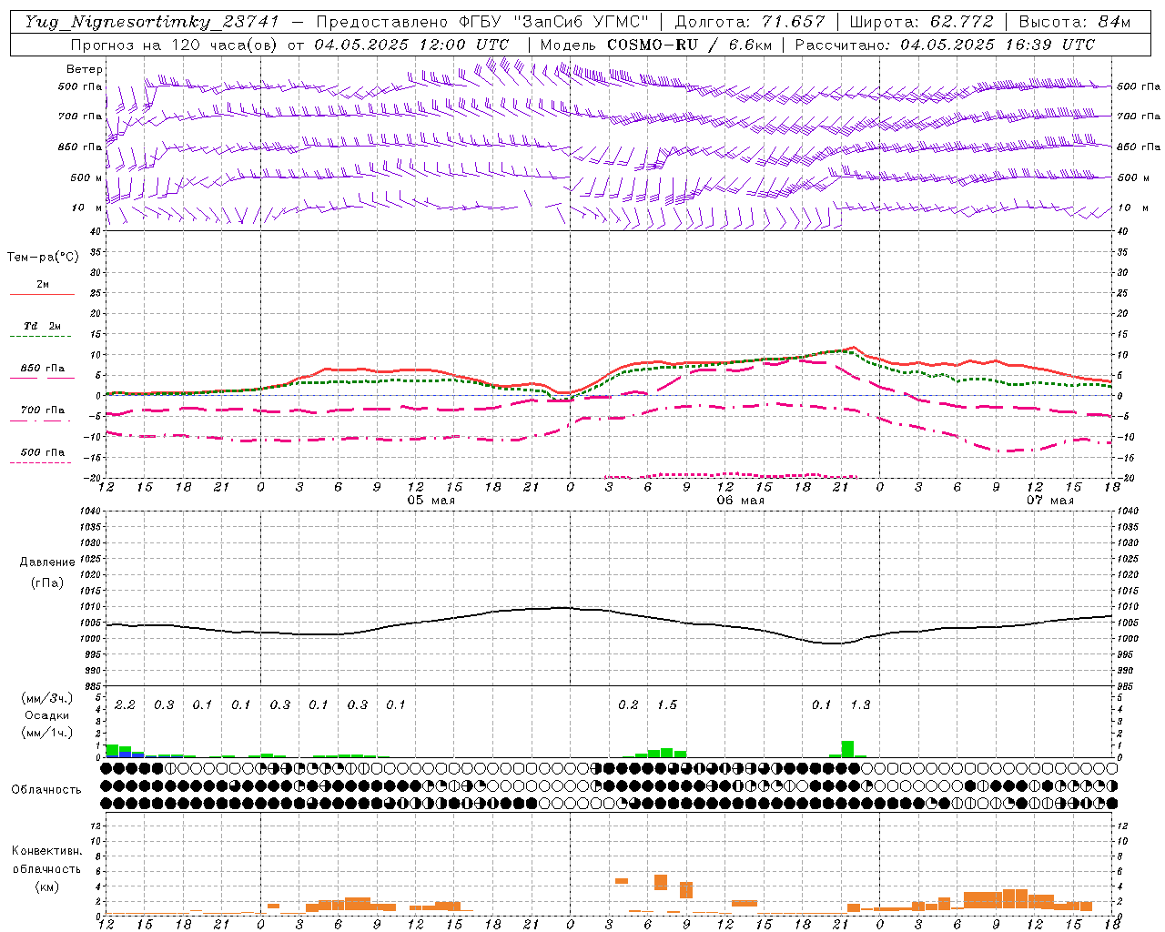Click the 700 гПа temperature legend entry
The height and width of the screenshot is (932, 1165).
coord(43,410)
